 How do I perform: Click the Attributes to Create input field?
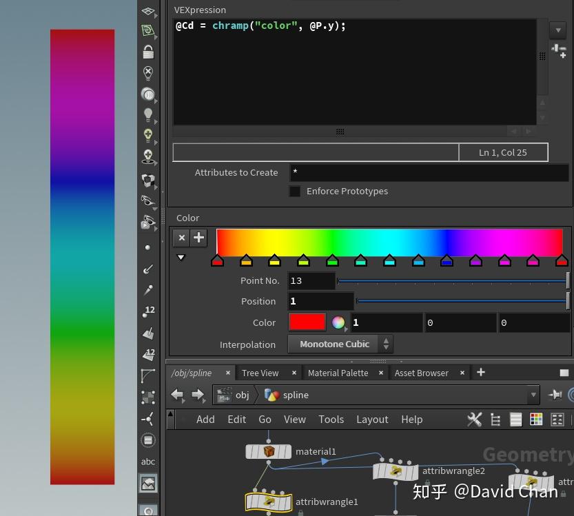click(x=429, y=172)
